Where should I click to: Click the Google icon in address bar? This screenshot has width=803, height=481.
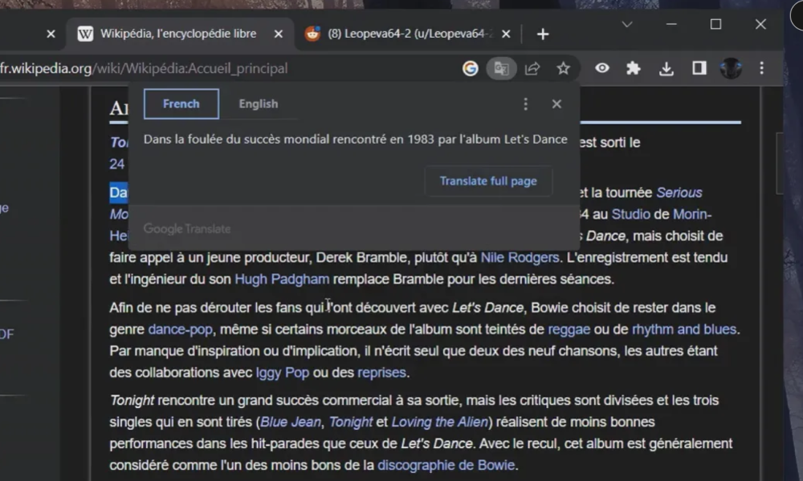471,69
